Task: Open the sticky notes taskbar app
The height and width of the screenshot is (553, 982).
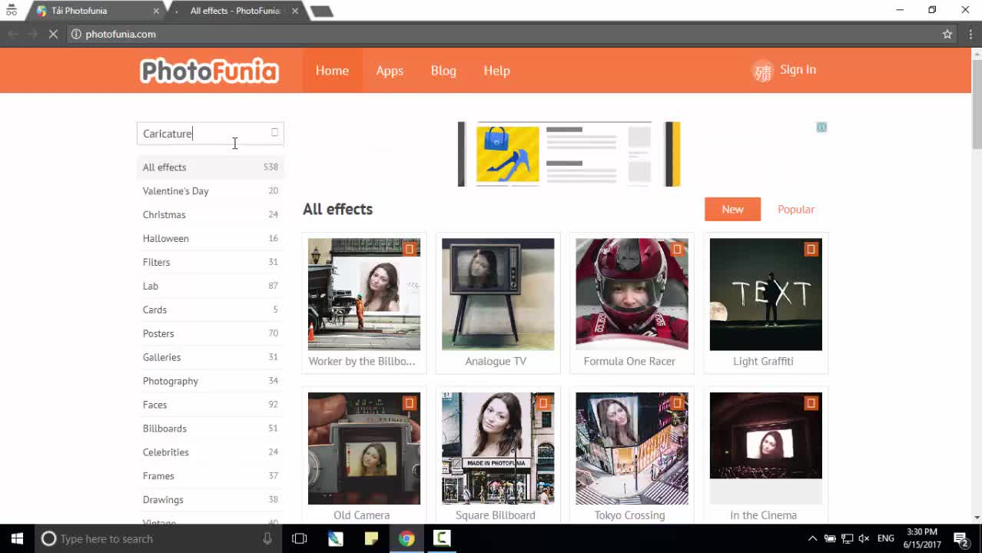Action: pyautogui.click(x=371, y=538)
